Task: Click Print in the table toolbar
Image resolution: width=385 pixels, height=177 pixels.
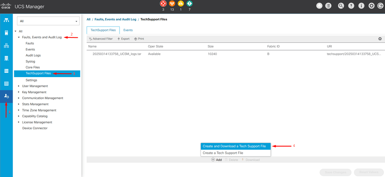Action: pos(139,39)
